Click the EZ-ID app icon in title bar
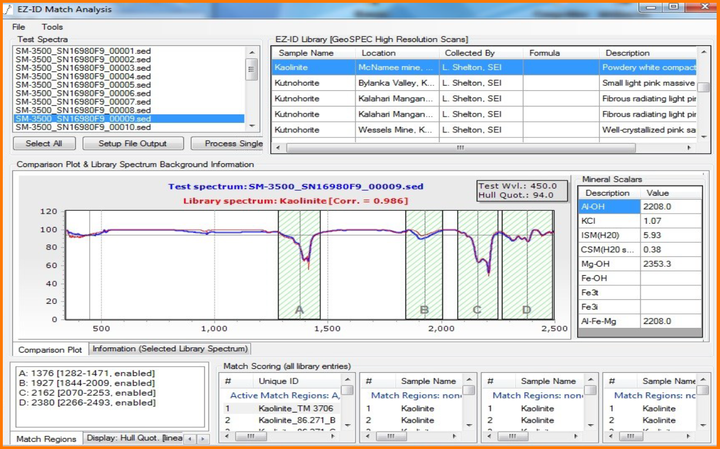 tap(8, 9)
